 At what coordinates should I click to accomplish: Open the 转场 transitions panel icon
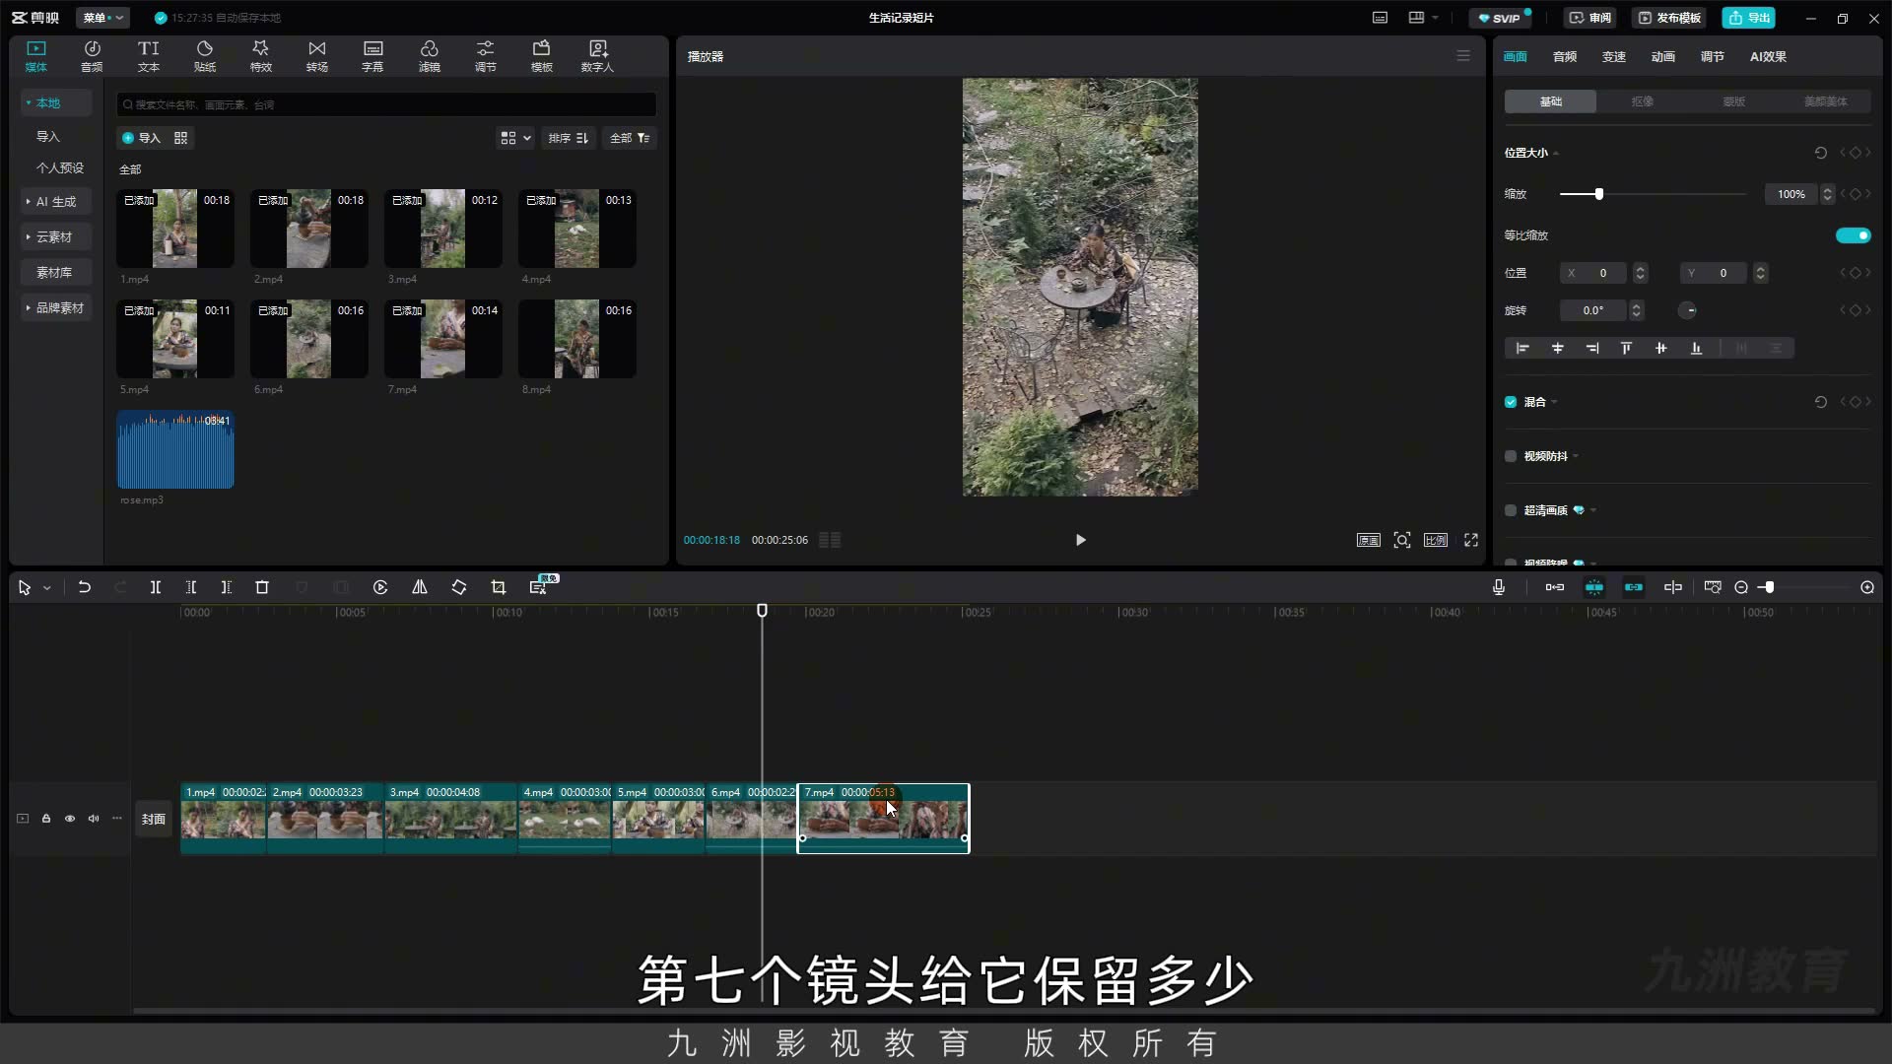pos(316,56)
